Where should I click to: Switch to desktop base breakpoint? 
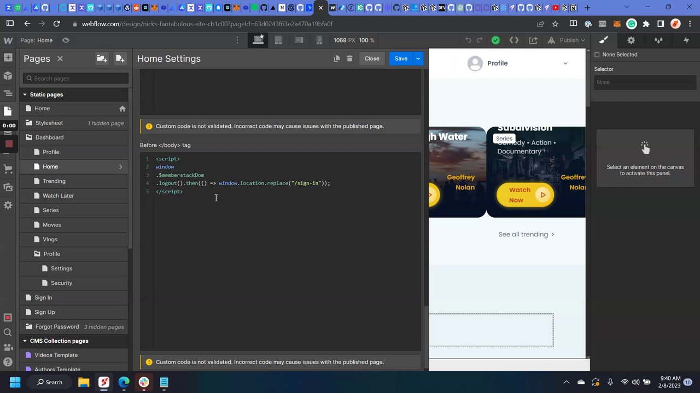coord(258,40)
